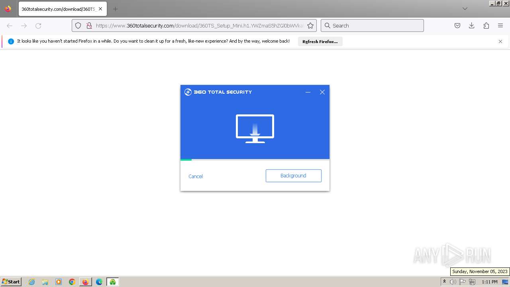Open Action Center flag tray icon
The image size is (510, 287).
463,282
